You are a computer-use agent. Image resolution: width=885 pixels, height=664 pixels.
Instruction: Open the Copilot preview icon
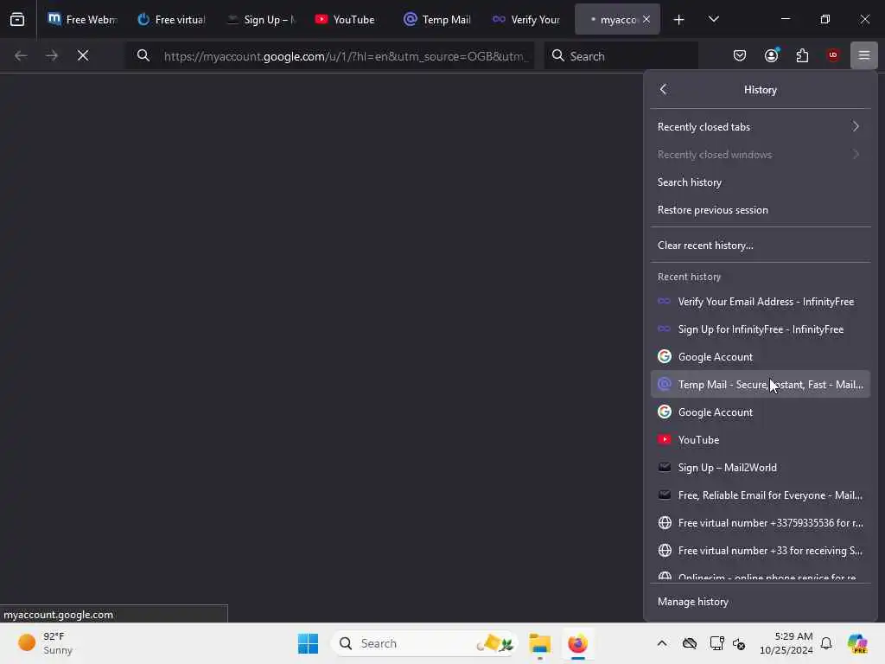pos(857,643)
